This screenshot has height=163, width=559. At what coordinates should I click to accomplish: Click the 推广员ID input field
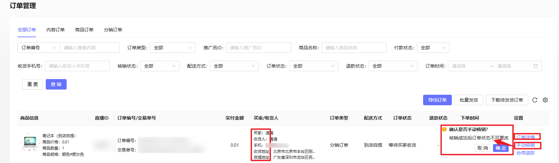(258, 48)
